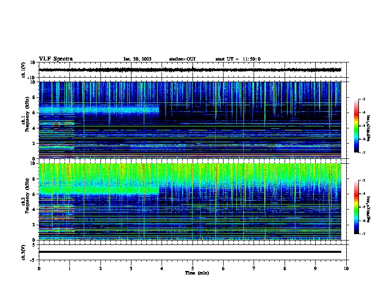Image resolution: width=390 pixels, height=301 pixels.
Task: Click the ch.2 spectrogram color scale bar
Action: (357, 207)
